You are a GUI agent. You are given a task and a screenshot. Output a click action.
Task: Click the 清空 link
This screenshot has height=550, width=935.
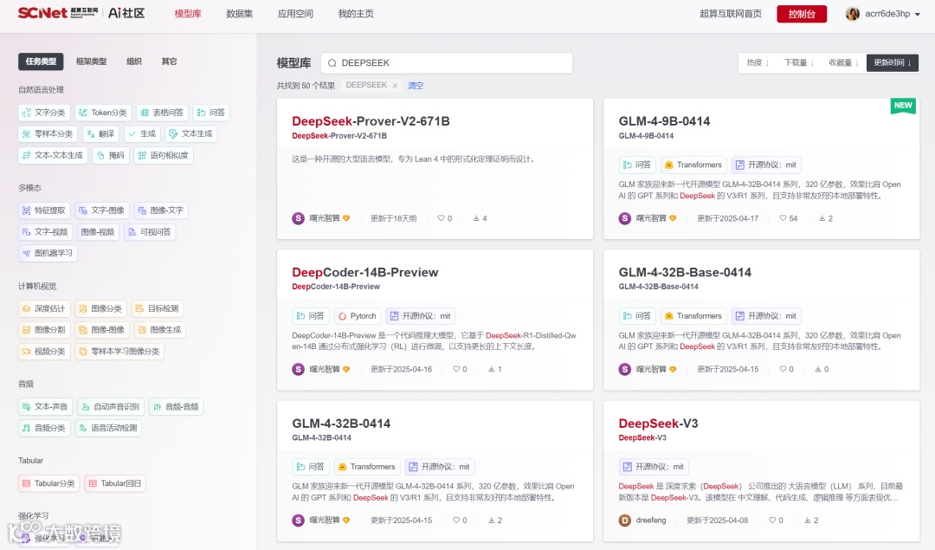[416, 85]
